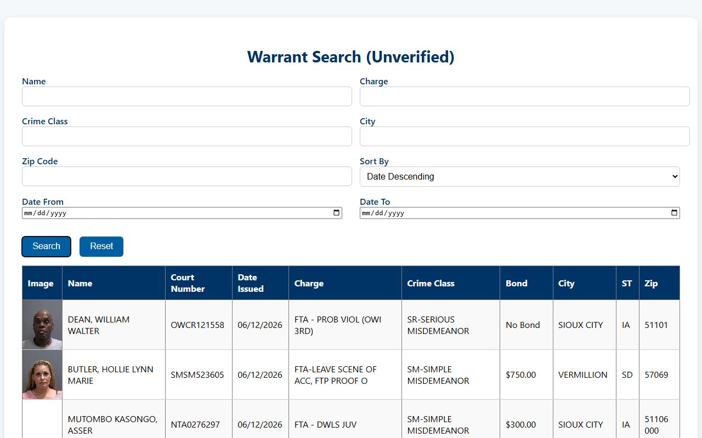Image resolution: width=702 pixels, height=438 pixels.
Task: Click the Warrant Search (Unverified) heading
Action: point(351,57)
